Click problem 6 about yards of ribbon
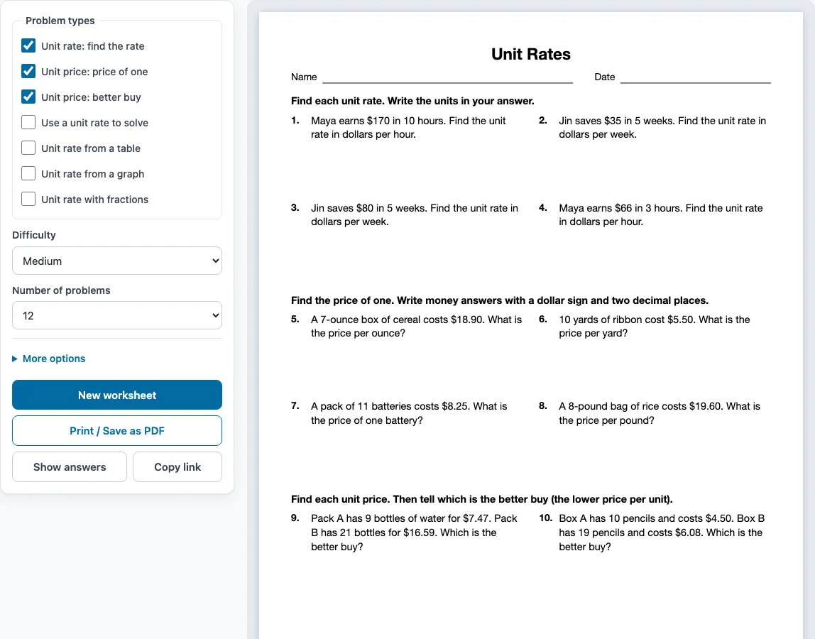This screenshot has width=815, height=639. point(655,326)
